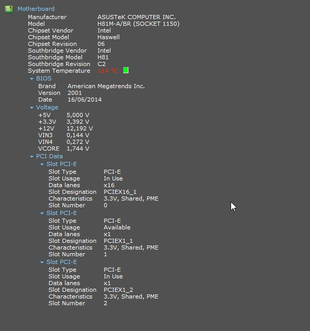Click the VIN4 reading 0,272 V

(78, 142)
